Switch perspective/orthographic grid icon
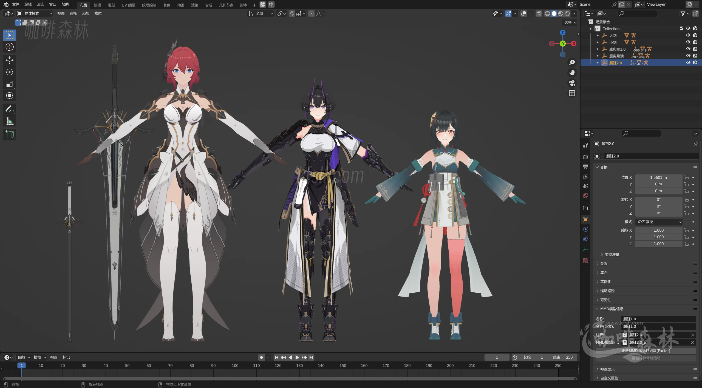 [572, 93]
